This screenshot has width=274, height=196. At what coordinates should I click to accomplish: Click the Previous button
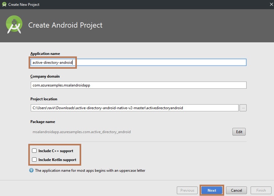click(x=187, y=190)
